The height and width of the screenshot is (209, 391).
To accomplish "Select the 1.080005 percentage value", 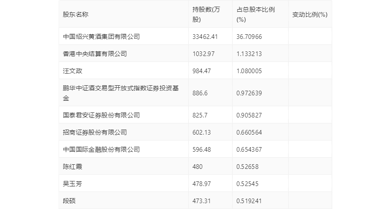I will tap(249, 71).
